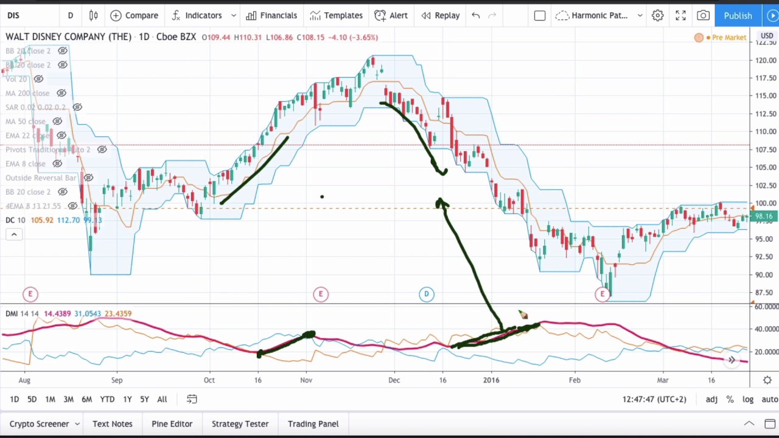Unhide Pivots Traditional indicator
779x438 pixels.
[102, 150]
